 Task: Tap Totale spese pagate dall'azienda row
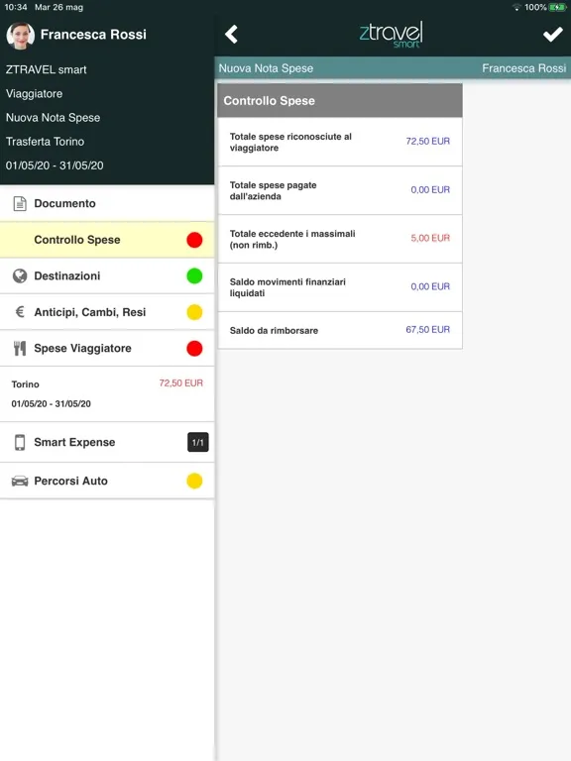pyautogui.click(x=340, y=190)
